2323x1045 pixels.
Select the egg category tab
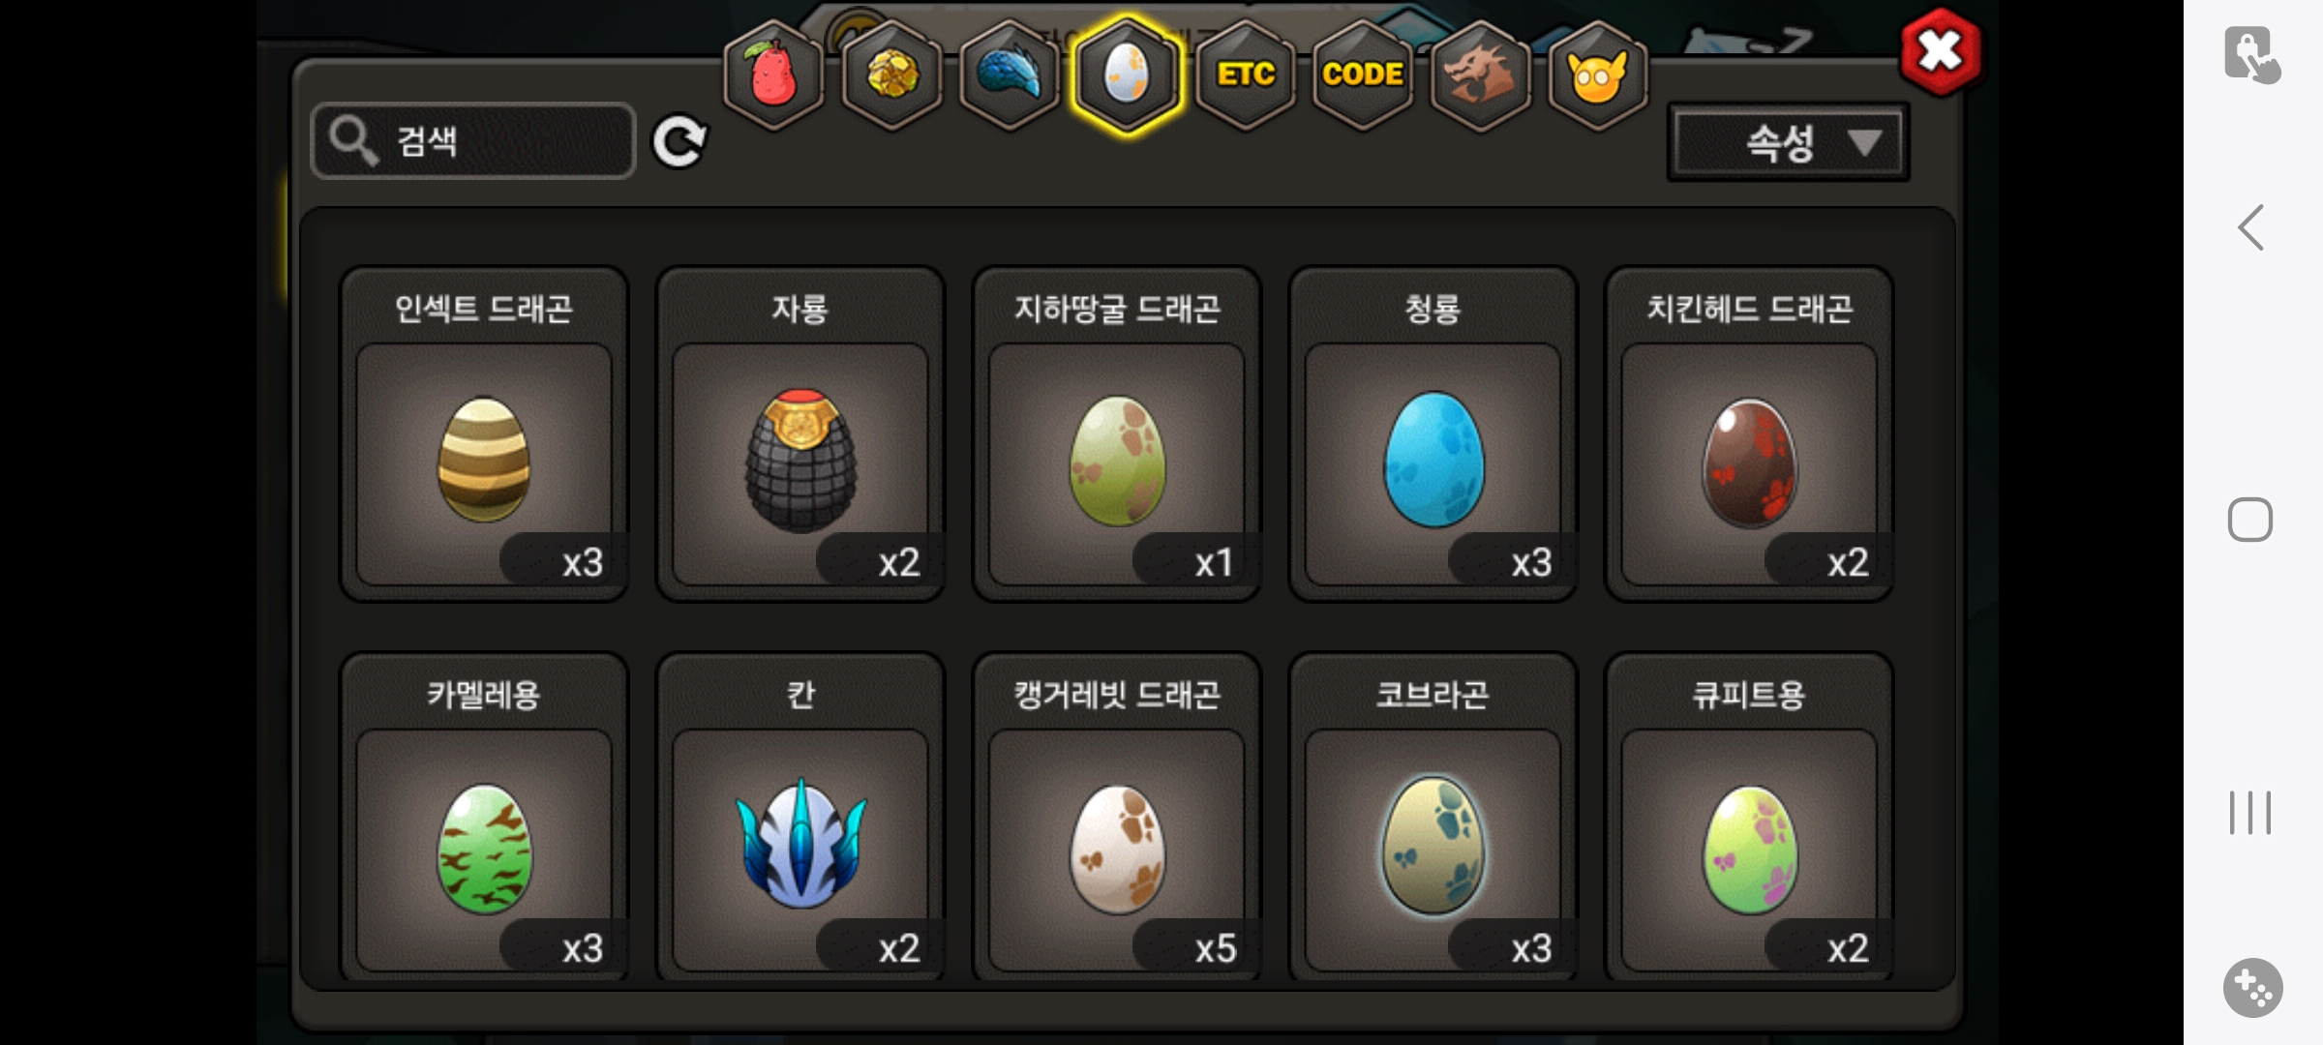(1127, 75)
